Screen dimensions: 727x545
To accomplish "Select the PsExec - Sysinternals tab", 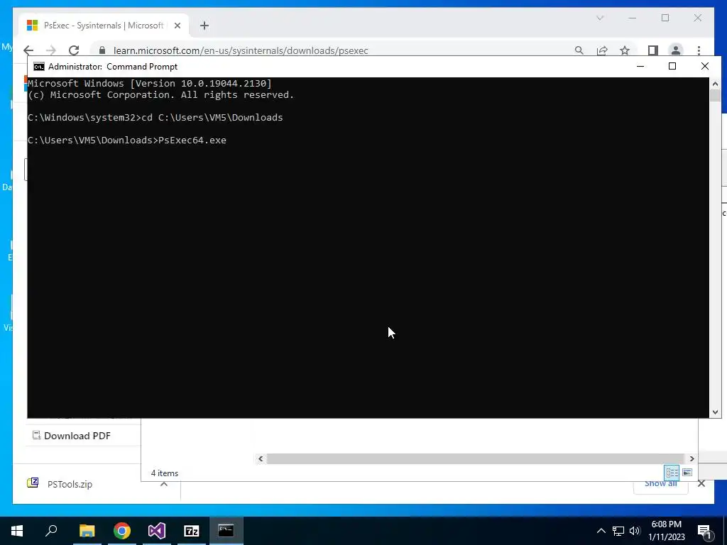I will [x=104, y=26].
